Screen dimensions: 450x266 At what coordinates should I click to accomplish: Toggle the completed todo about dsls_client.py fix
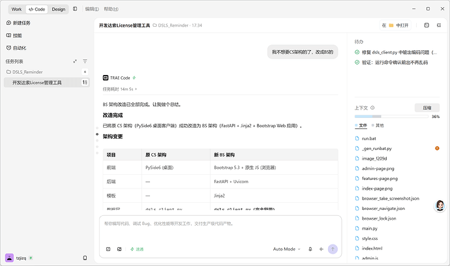pyautogui.click(x=357, y=52)
